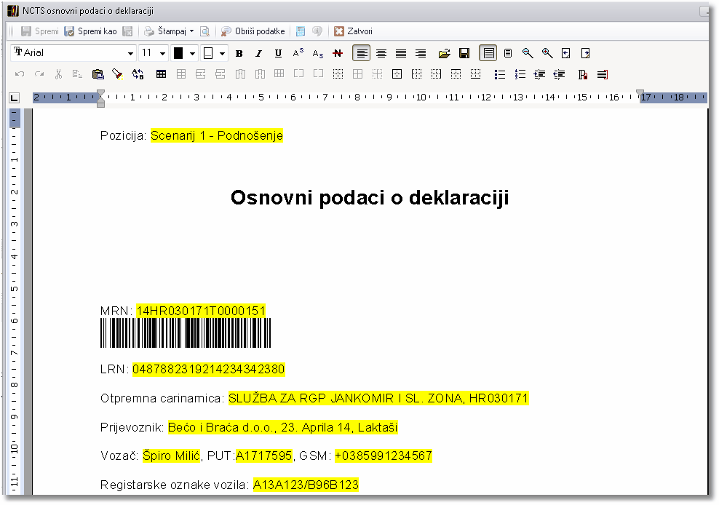The width and height of the screenshot is (719, 505).
Task: Switch to the small page view icon
Action: pyautogui.click(x=508, y=53)
